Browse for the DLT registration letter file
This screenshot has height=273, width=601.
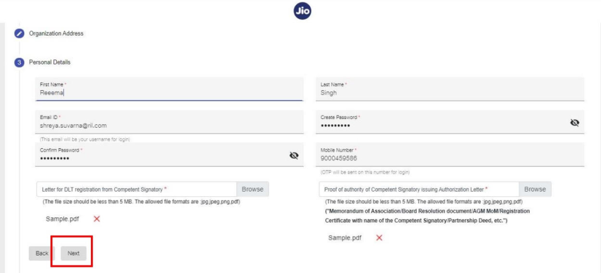tap(252, 189)
